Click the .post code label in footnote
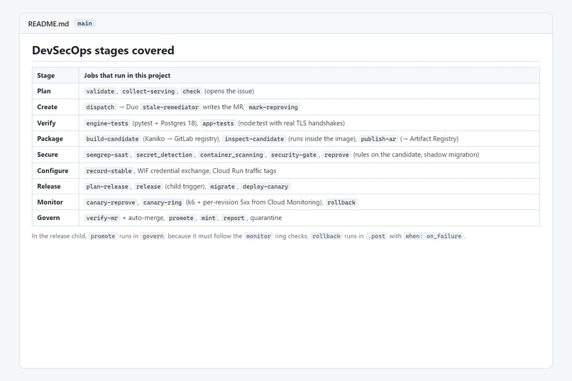 click(376, 236)
